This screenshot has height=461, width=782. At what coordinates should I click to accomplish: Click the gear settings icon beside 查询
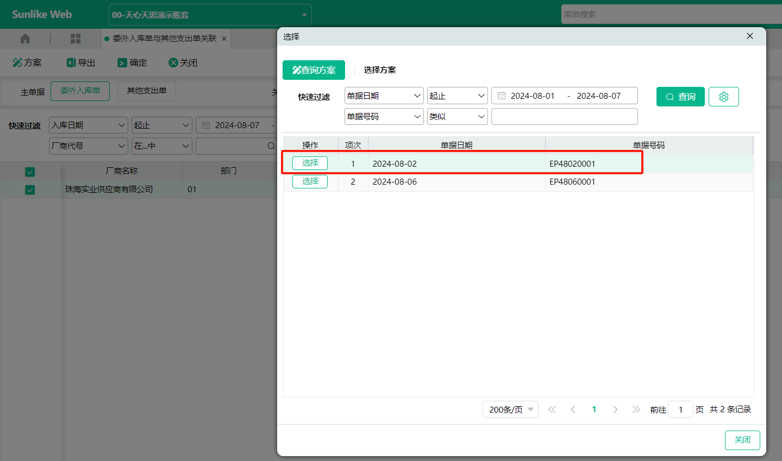click(723, 97)
